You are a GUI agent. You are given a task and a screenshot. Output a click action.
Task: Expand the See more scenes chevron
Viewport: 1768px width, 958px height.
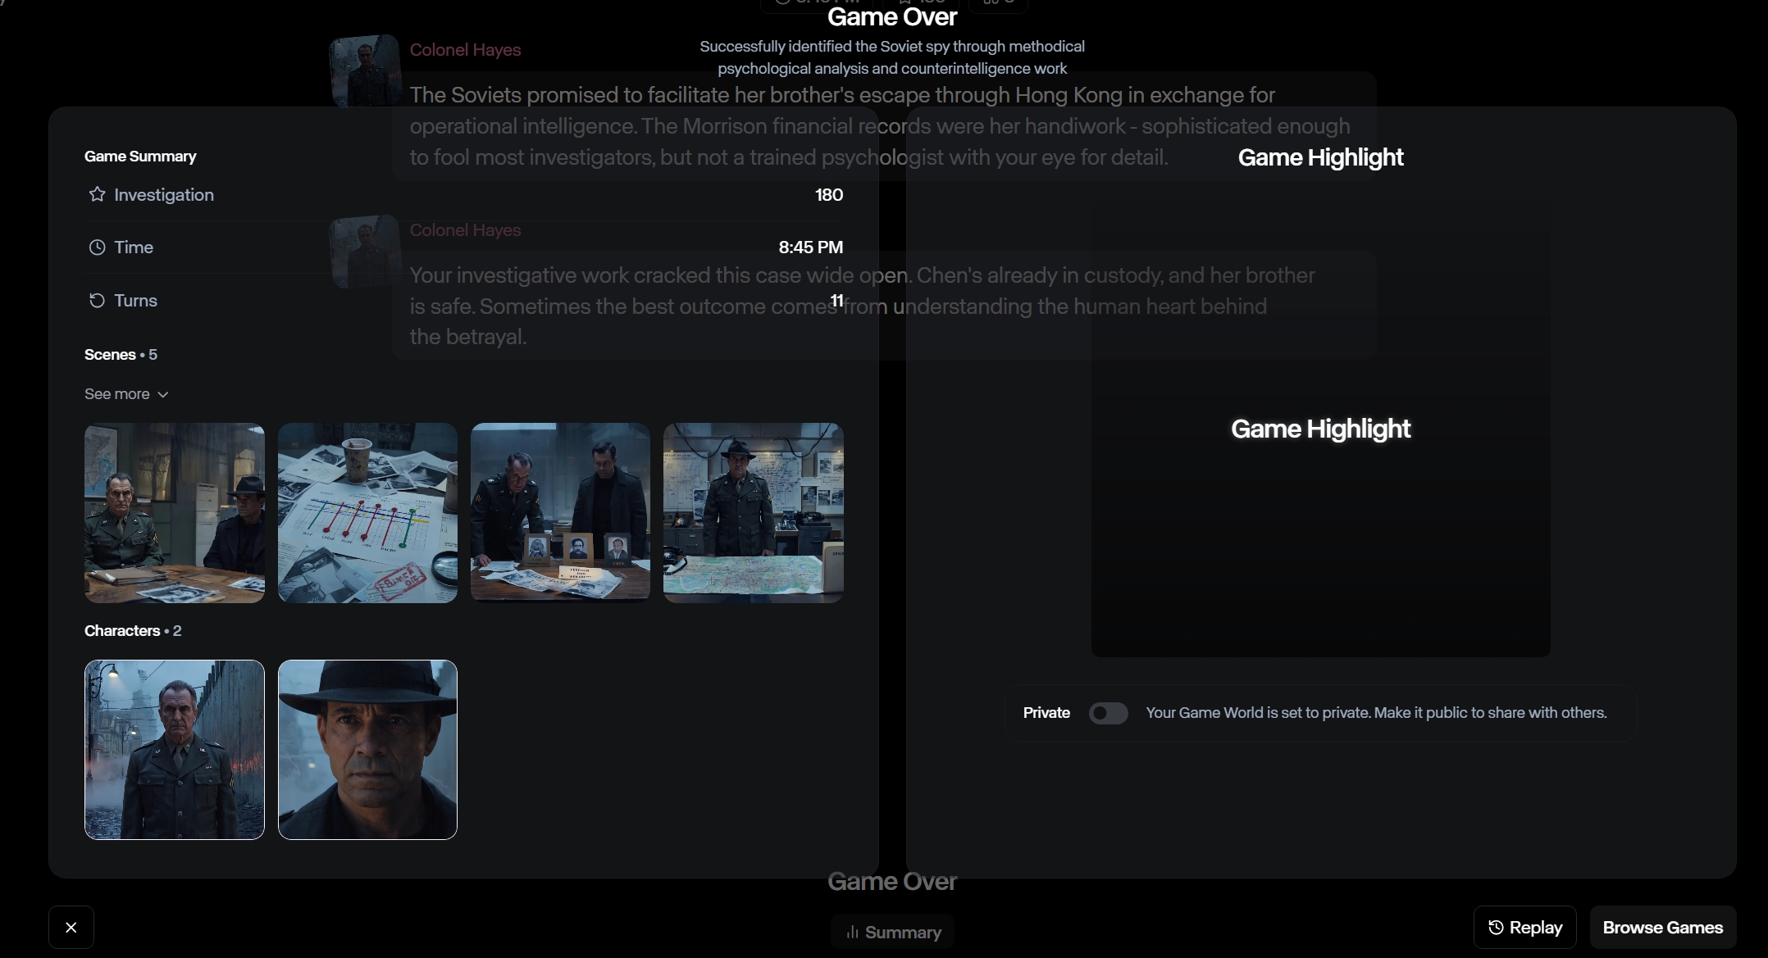tap(163, 395)
